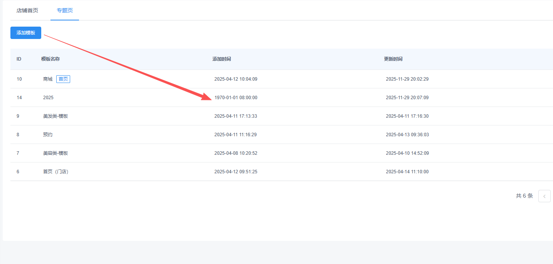Image resolution: width=553 pixels, height=264 pixels.
Task: Switch to the 店铺首页 tab
Action: (27, 10)
